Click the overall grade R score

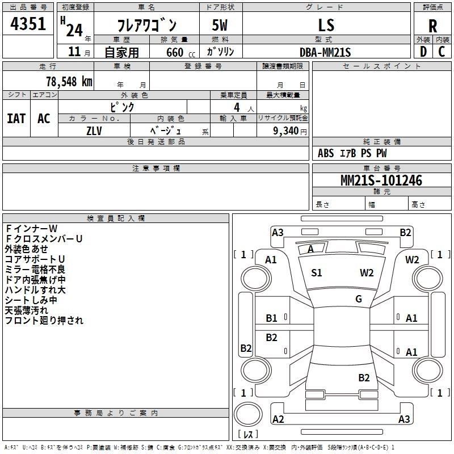coord(433,26)
